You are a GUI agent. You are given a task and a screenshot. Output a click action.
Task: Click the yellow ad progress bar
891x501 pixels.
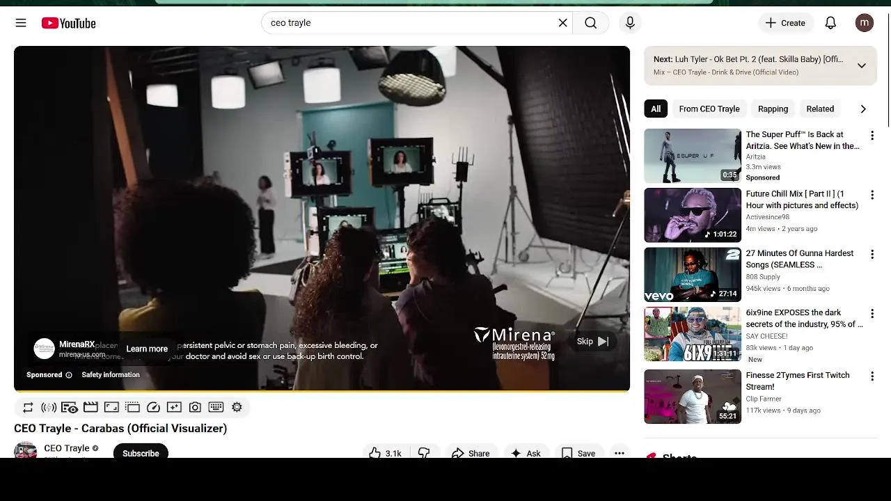point(322,391)
